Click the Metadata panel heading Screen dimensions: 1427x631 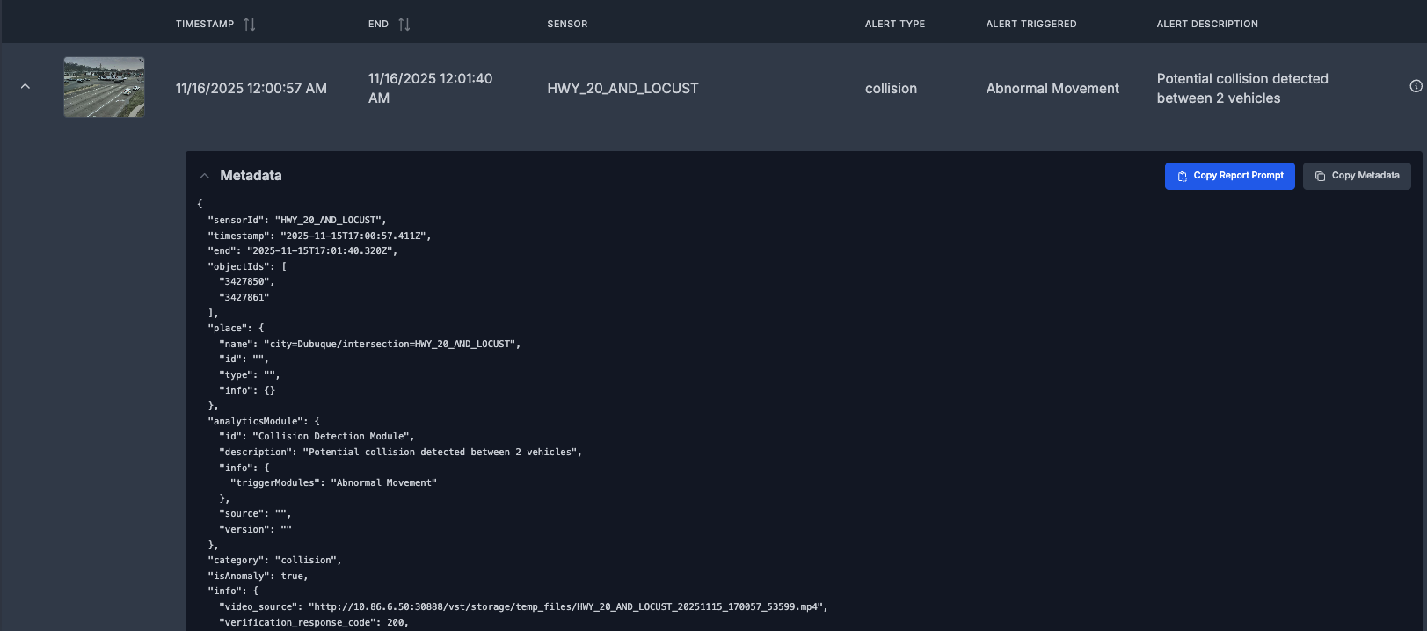point(251,176)
